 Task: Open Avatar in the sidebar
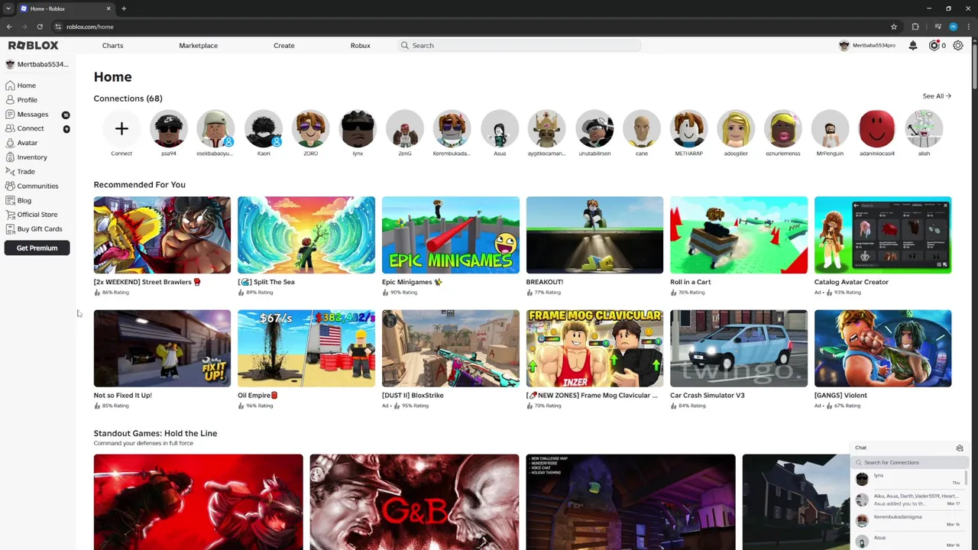point(27,143)
